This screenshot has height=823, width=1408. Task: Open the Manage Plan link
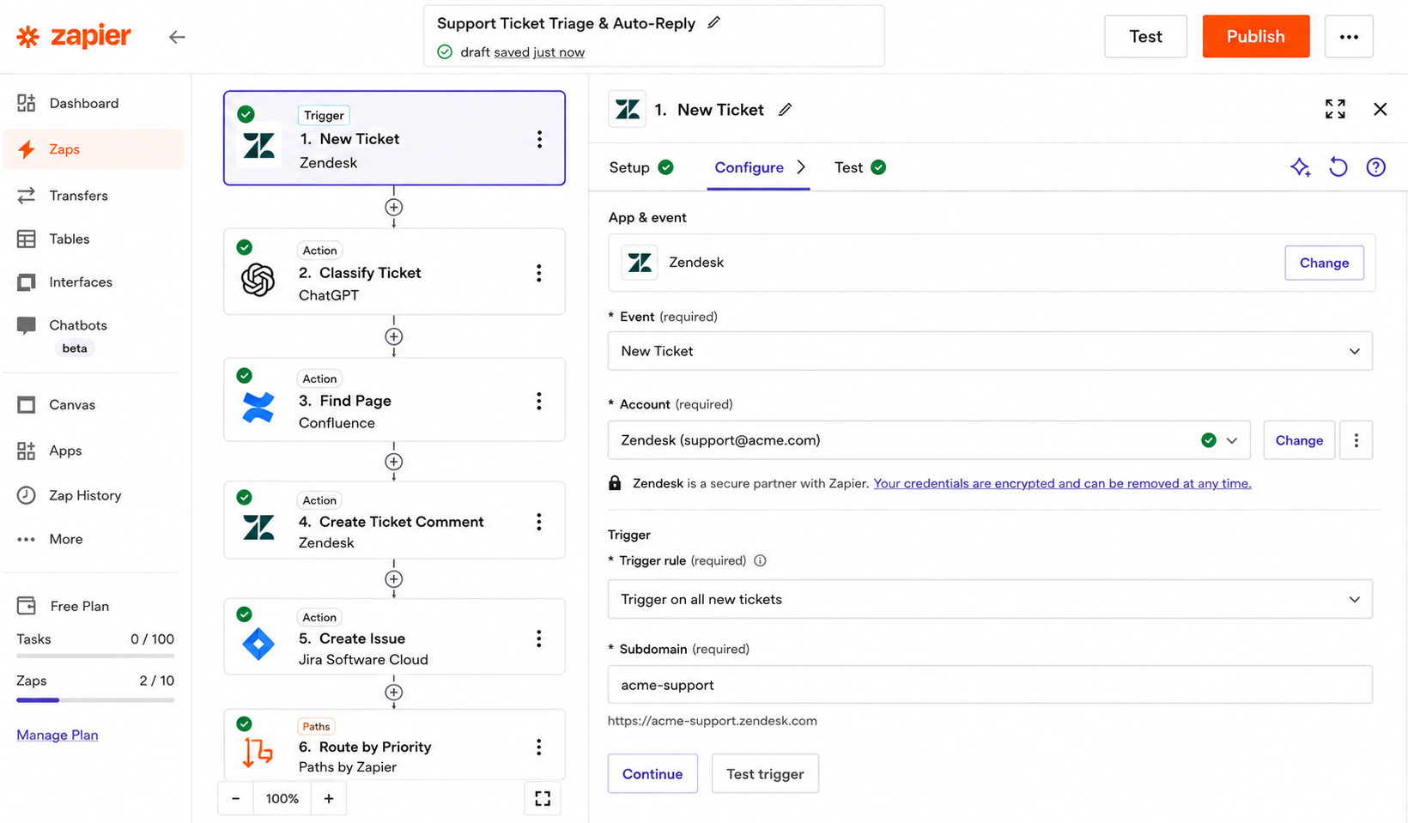[58, 735]
